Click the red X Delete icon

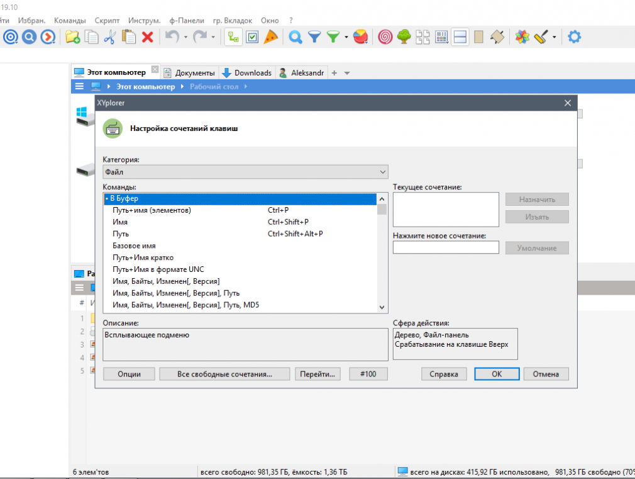147,37
